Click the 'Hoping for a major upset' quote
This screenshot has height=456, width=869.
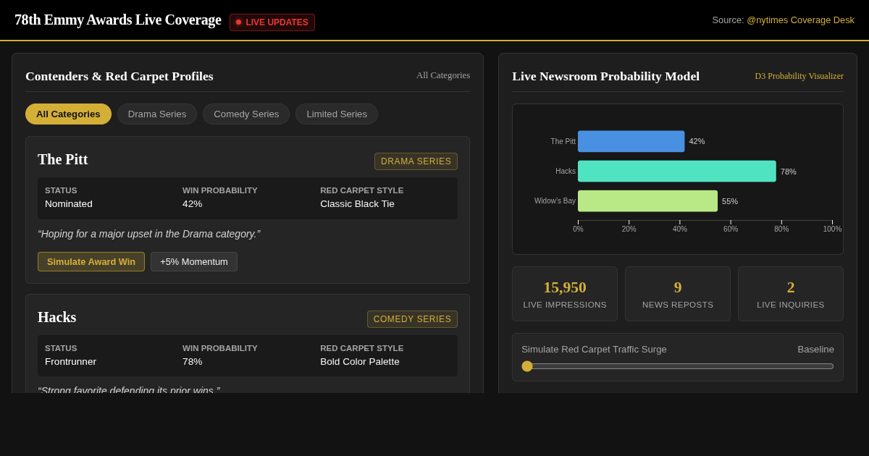[x=149, y=234]
